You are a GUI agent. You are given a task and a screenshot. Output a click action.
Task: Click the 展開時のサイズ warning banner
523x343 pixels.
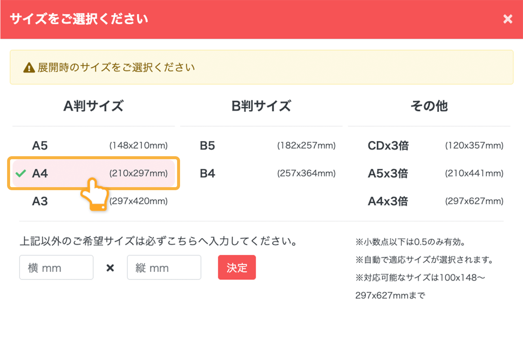[x=261, y=67]
